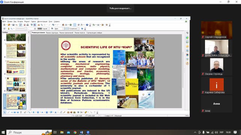Open the line style dropdown

click(x=21, y=29)
